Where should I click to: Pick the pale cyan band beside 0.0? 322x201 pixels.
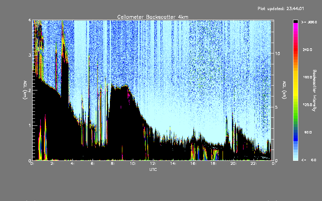[x=295, y=158]
